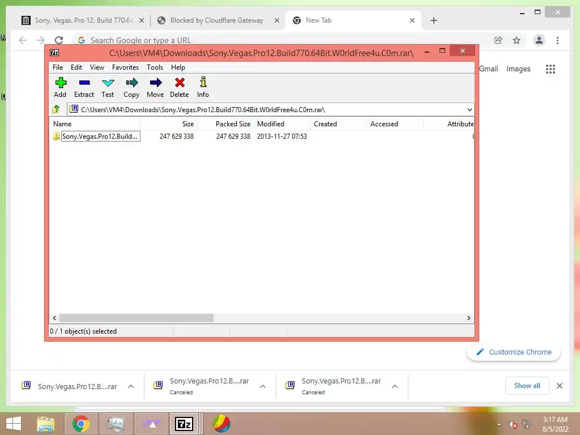580x435 pixels.
Task: Show hidden system tray icons arrow
Action: [499, 424]
